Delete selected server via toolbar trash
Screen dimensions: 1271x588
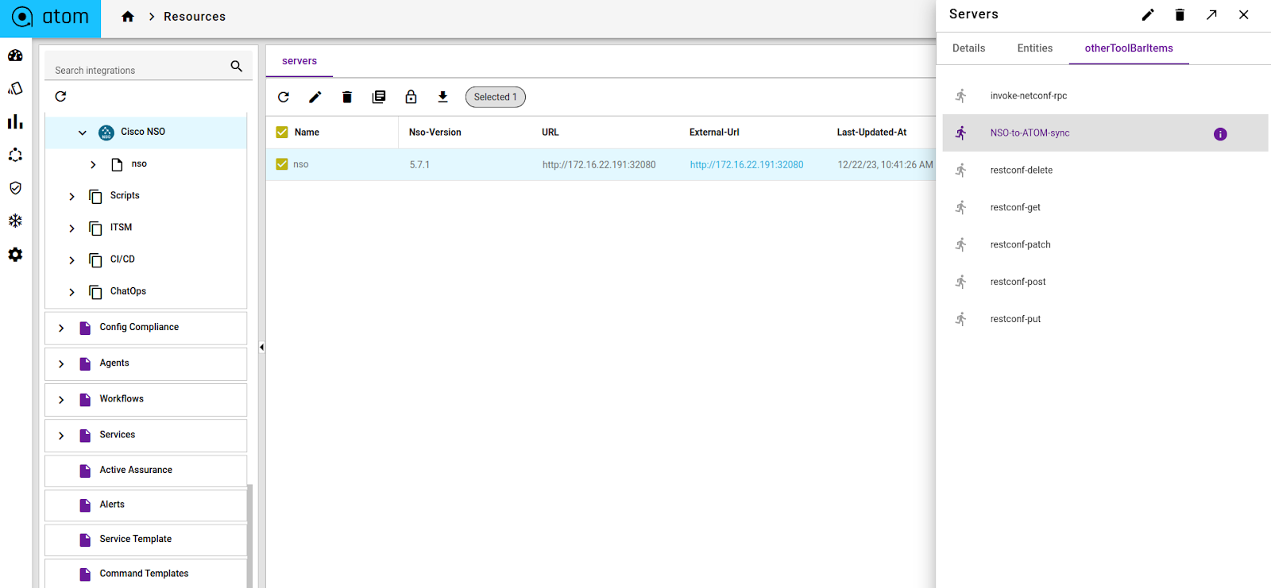347,97
